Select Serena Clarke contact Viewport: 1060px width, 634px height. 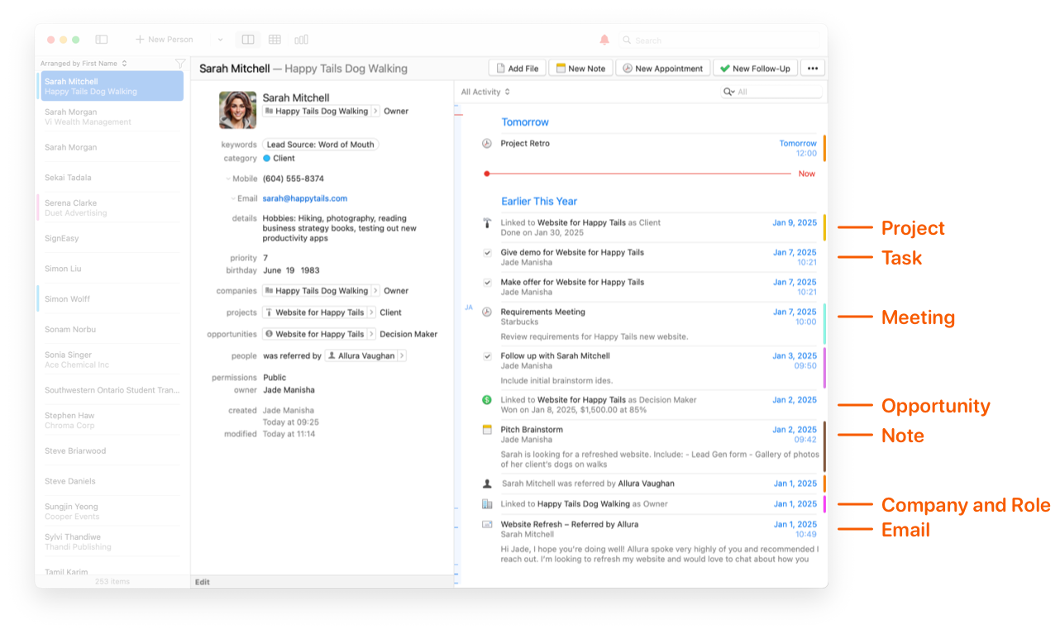pyautogui.click(x=111, y=207)
